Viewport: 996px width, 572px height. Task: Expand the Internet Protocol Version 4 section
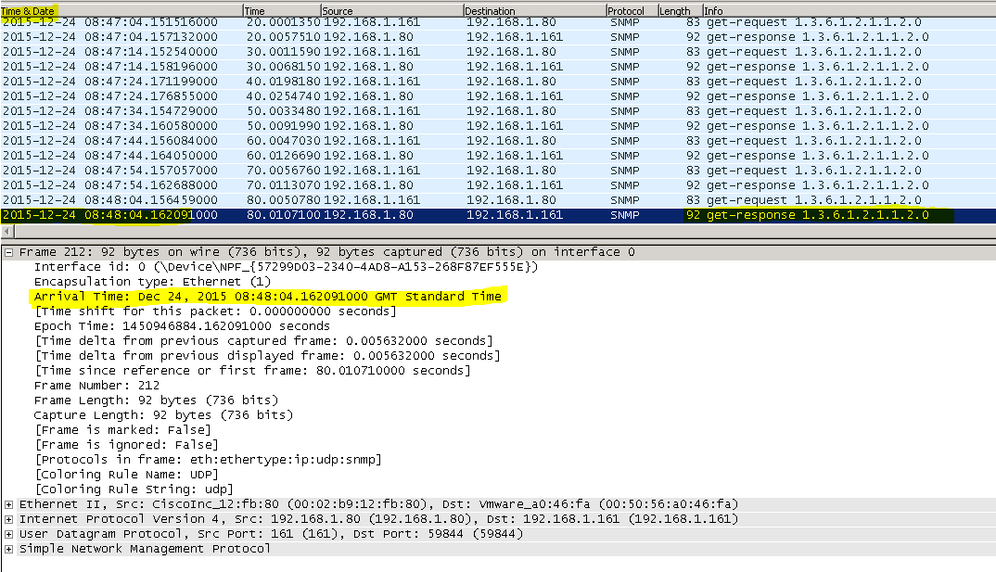pos(9,519)
